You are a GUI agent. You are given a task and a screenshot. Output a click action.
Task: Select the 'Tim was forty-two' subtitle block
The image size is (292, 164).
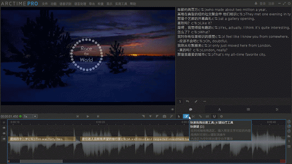pos(42,139)
